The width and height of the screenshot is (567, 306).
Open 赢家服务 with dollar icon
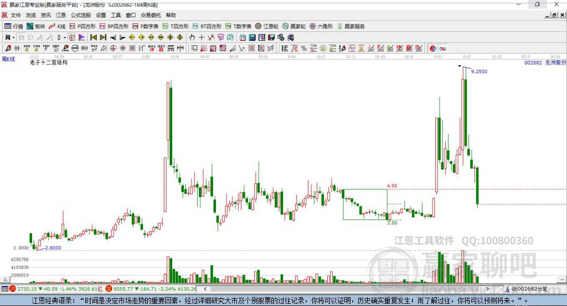click(350, 27)
